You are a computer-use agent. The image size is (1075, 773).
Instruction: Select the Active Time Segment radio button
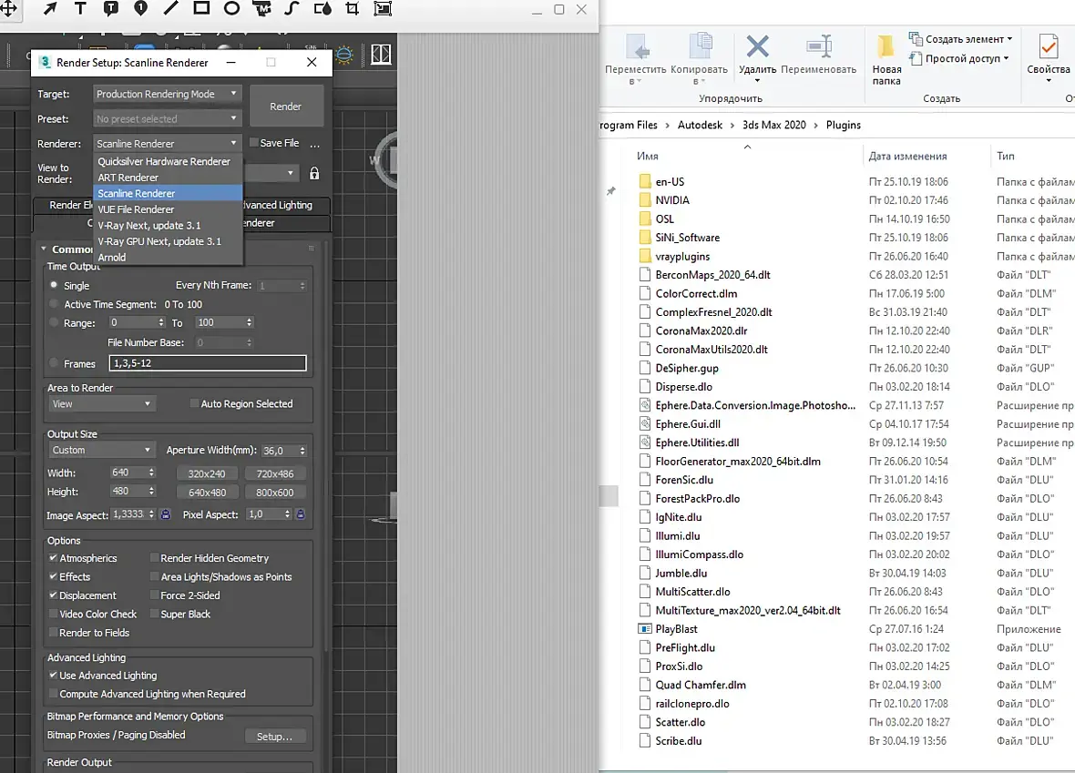point(54,303)
